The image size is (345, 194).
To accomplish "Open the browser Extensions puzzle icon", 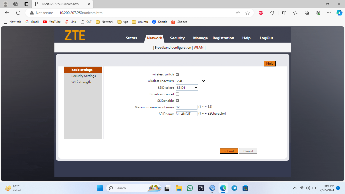I will [272, 13].
